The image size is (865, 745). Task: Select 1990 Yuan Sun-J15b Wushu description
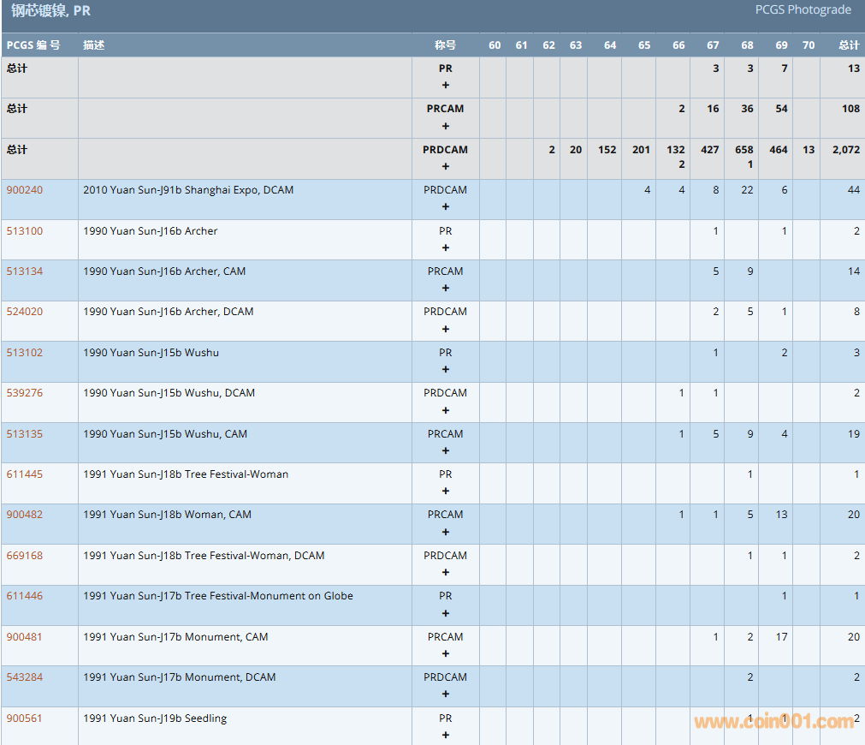point(151,353)
